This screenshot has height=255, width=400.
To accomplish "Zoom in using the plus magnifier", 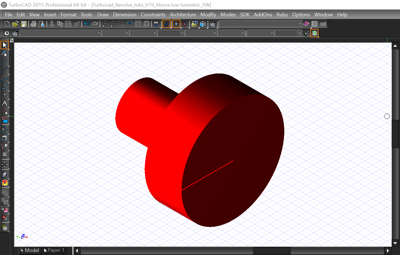I will pos(105,24).
